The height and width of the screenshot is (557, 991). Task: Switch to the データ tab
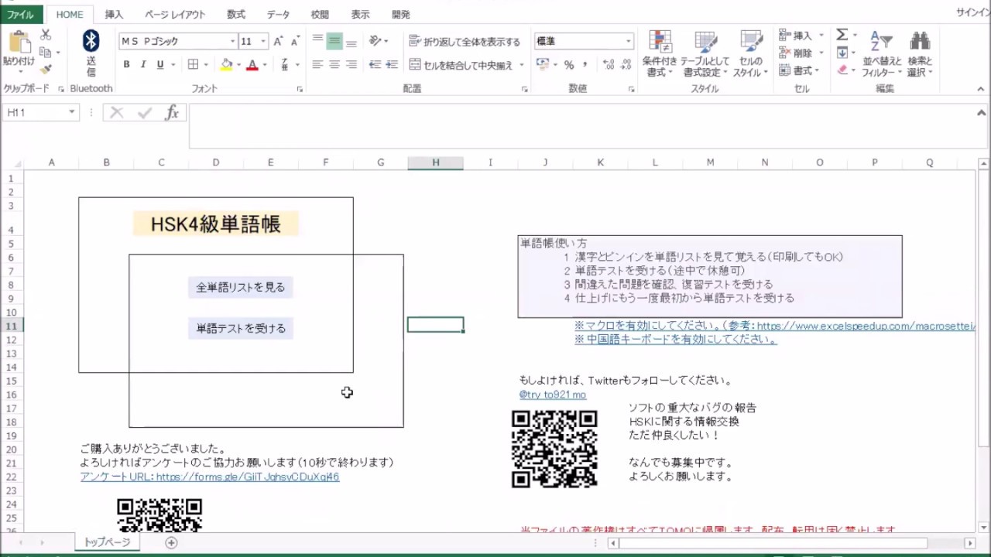coord(278,15)
